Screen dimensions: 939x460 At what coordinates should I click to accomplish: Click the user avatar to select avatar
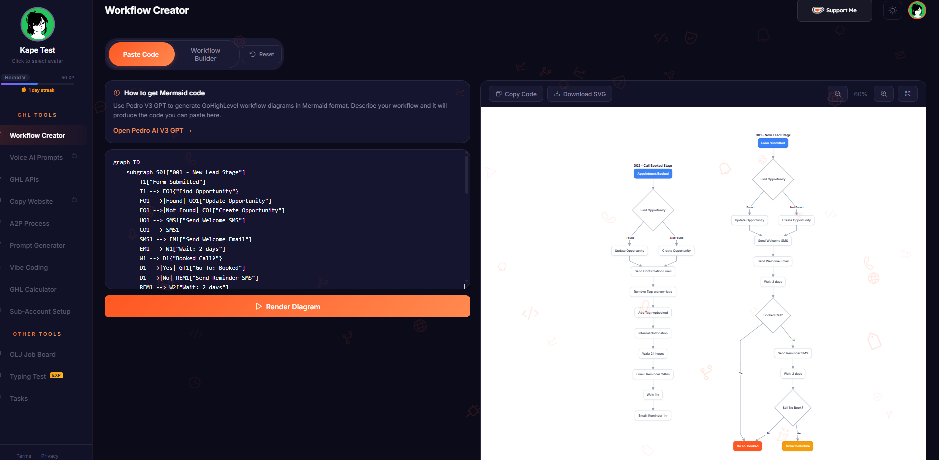[x=37, y=24]
